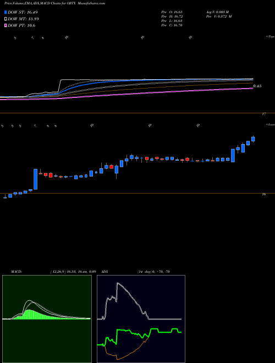This screenshot has width=275, height=363.
Task: Click the '16' price axis label
Action: click(x=264, y=195)
